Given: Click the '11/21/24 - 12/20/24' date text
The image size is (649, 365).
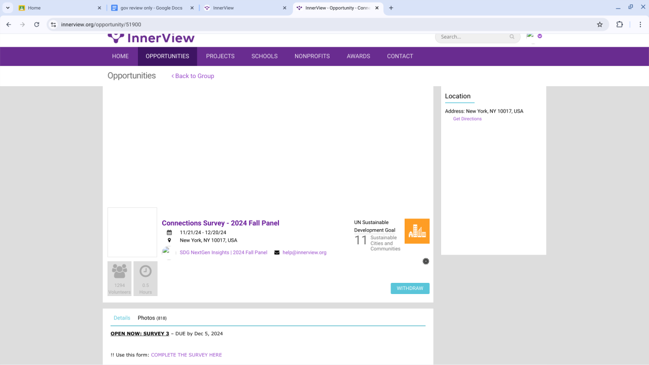Looking at the screenshot, I should pyautogui.click(x=203, y=233).
